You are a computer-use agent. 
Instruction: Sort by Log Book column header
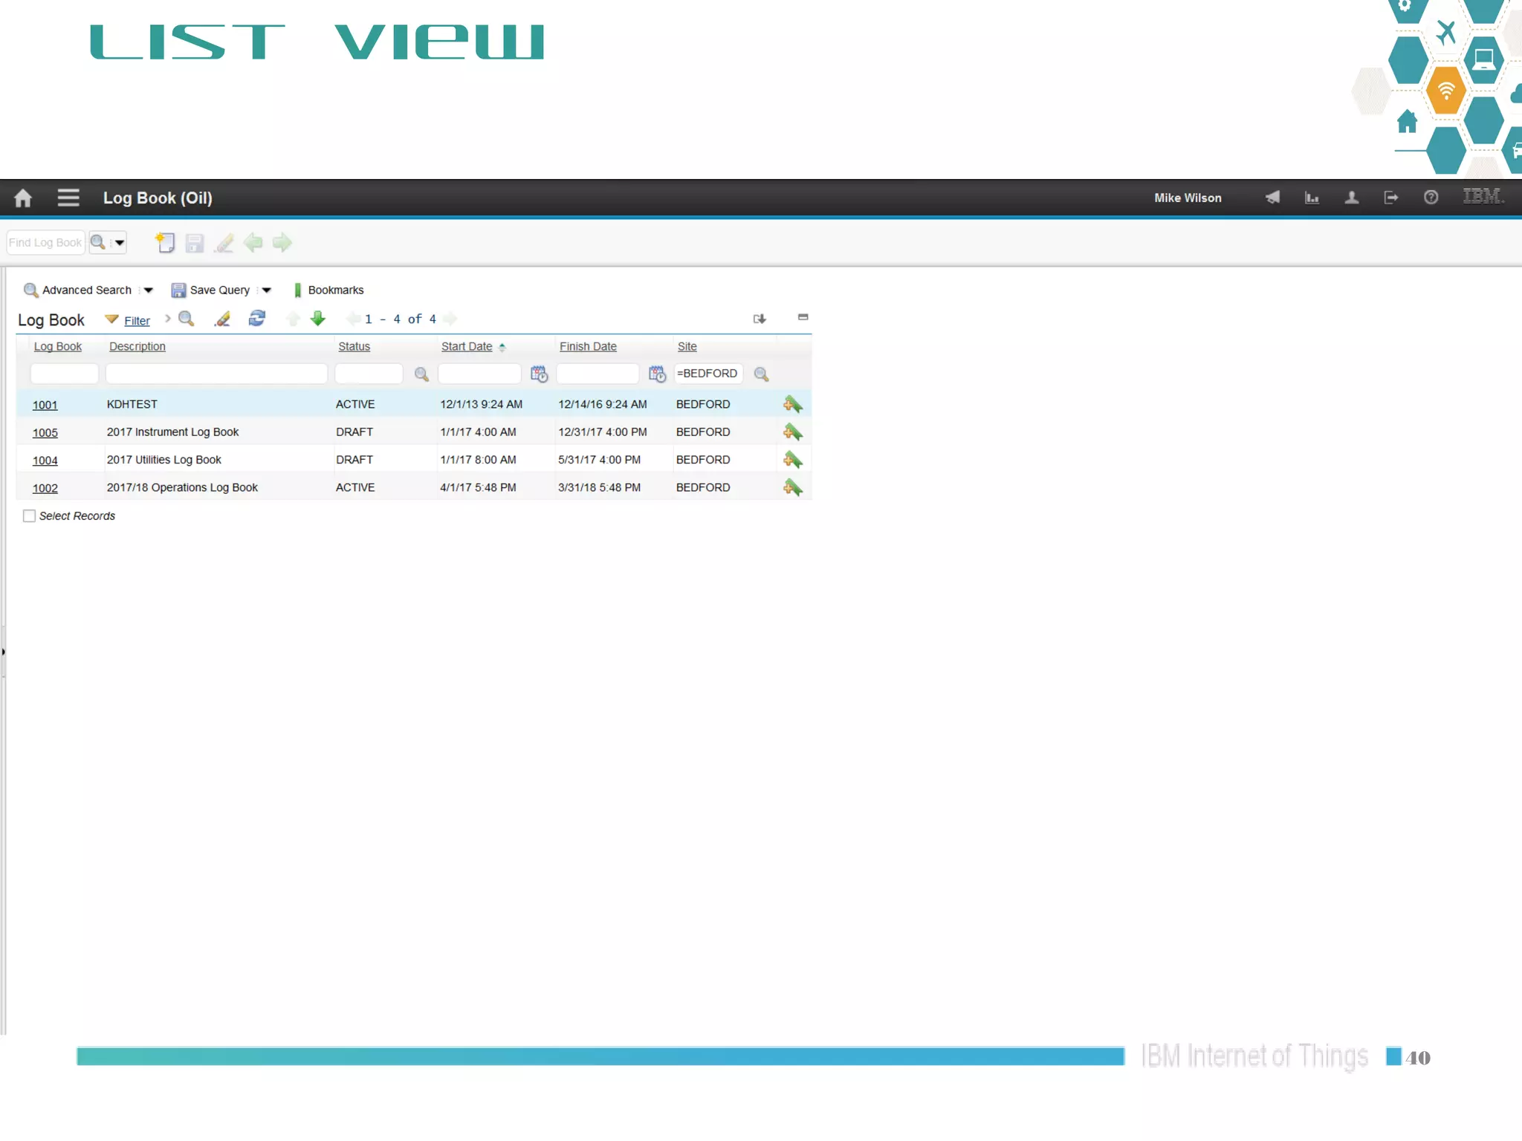pos(57,346)
